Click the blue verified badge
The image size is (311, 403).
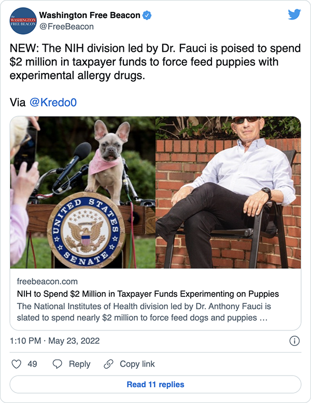coord(147,16)
